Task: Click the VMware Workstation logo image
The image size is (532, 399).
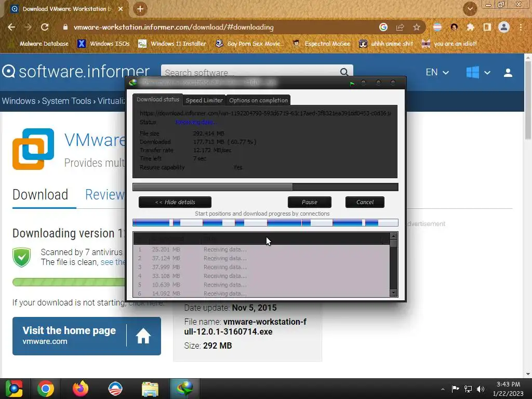Action: tap(33, 149)
